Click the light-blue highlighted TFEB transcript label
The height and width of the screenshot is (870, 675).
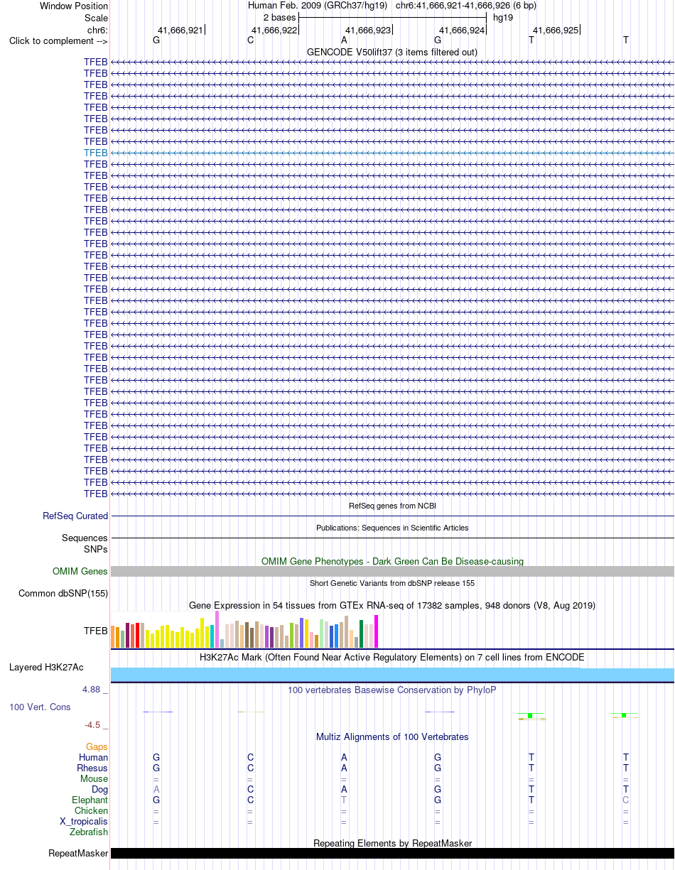point(96,153)
